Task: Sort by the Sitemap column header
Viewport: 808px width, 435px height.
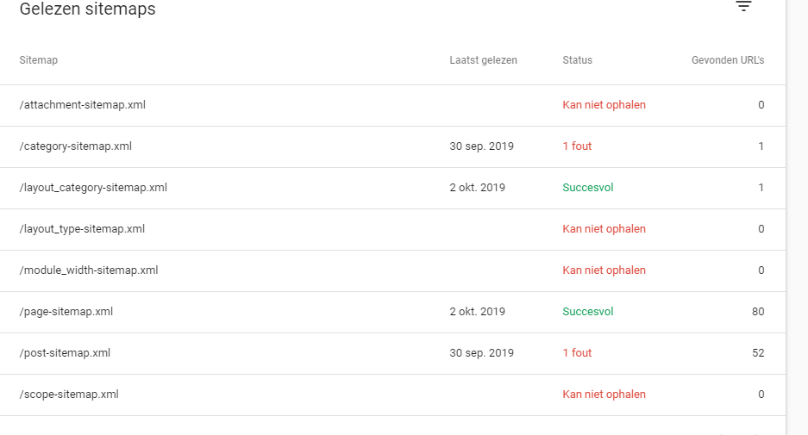Action: [39, 60]
